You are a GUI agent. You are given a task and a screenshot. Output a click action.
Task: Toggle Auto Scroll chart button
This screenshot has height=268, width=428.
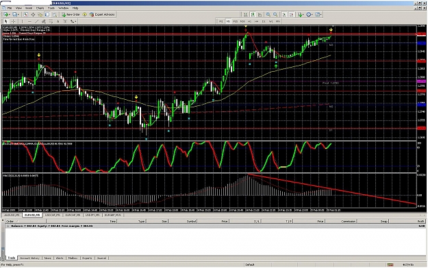tap(284, 14)
